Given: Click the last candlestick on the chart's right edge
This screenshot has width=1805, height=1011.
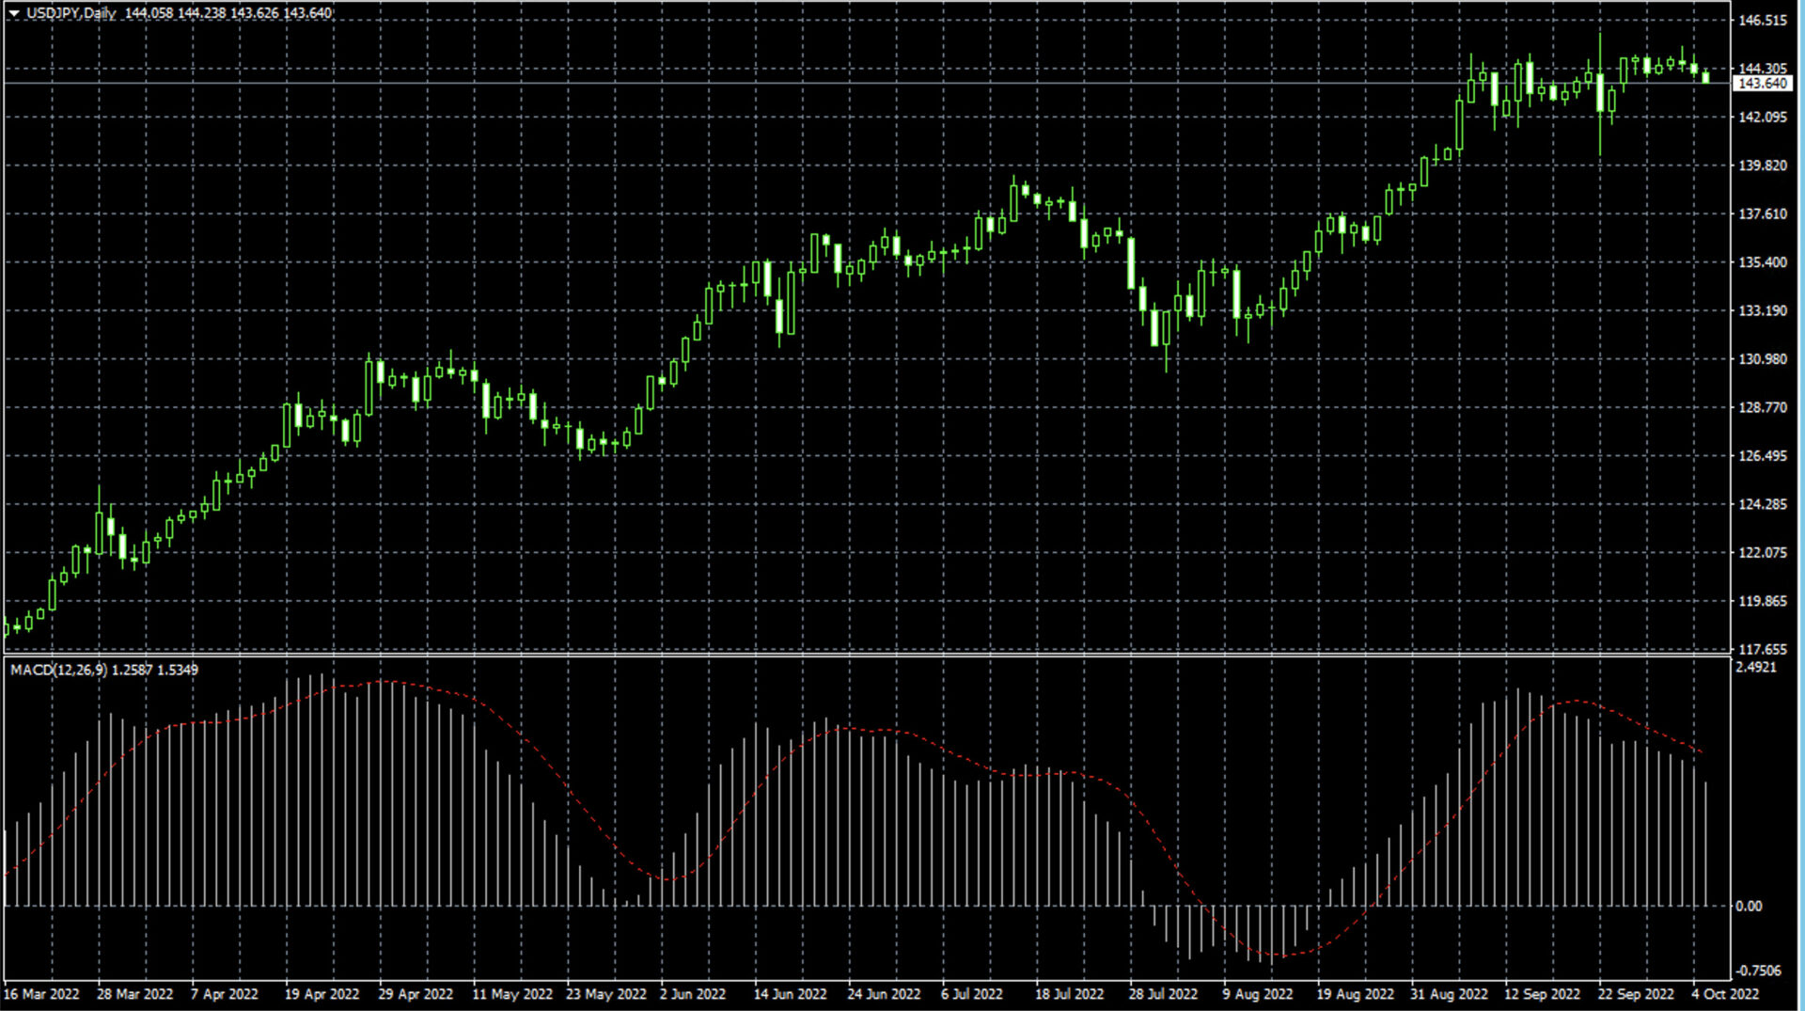Looking at the screenshot, I should coord(1705,76).
